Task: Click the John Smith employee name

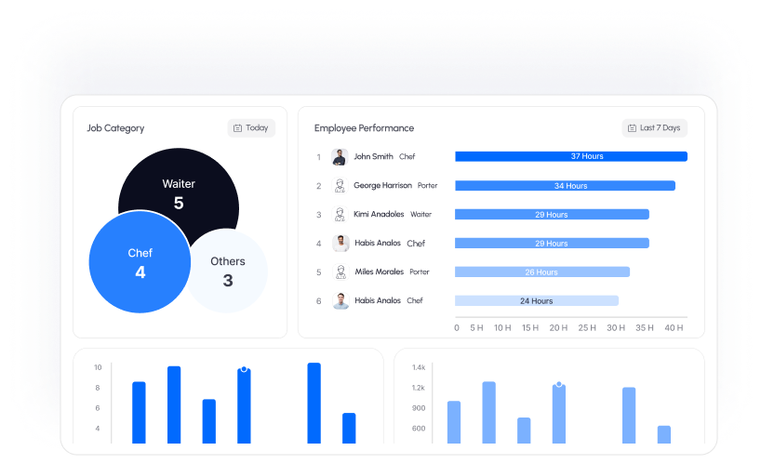Action: (373, 157)
